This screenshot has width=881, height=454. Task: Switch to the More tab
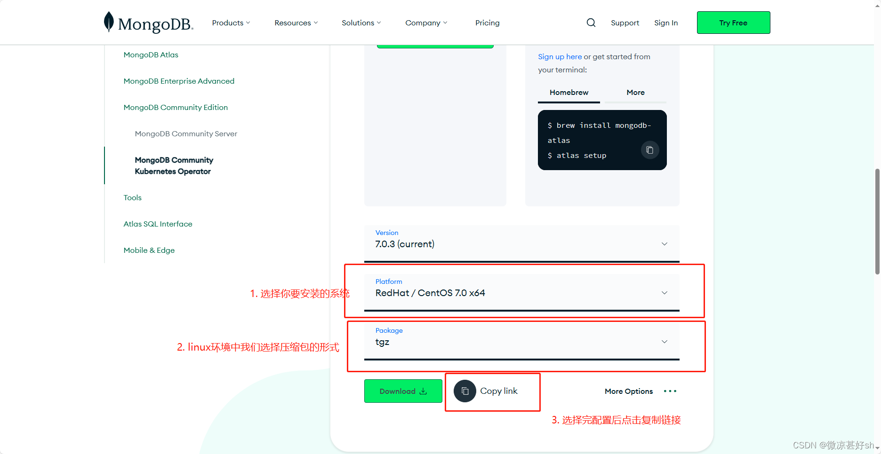[x=635, y=93]
